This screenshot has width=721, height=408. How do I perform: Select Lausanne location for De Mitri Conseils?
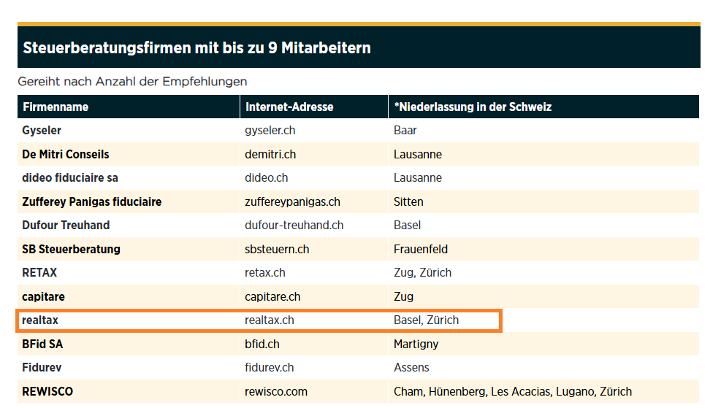[418, 155]
